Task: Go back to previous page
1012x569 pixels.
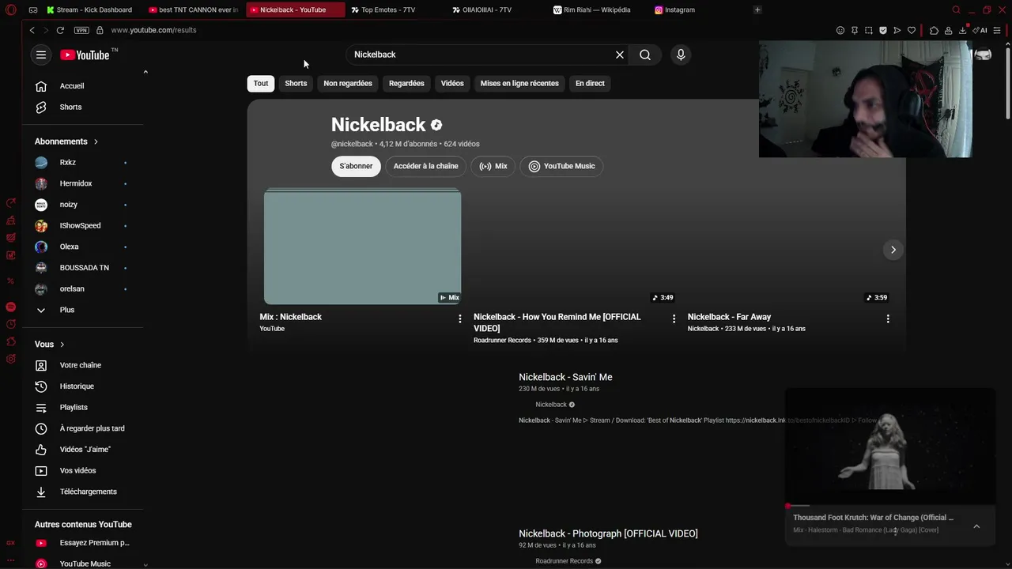Action: click(x=32, y=30)
